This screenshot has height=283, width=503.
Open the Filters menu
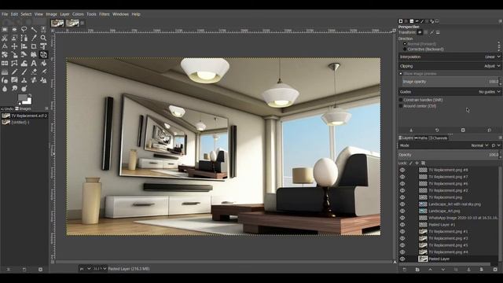tap(105, 14)
